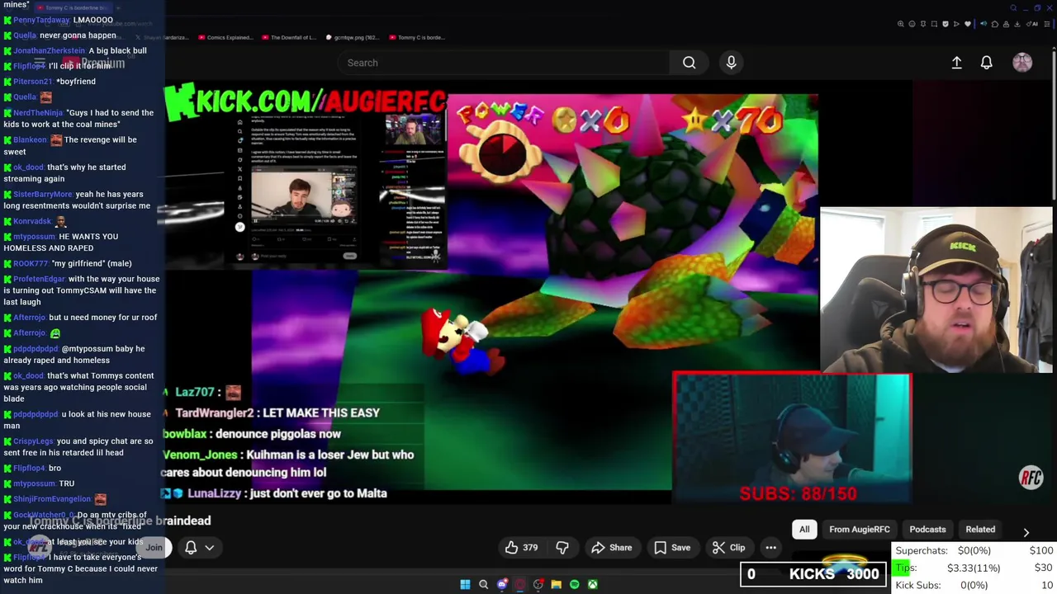Like the video with 379 likes

[521, 547]
